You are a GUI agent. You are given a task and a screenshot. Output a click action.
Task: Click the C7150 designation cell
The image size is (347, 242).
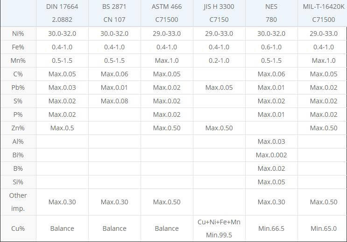pyautogui.click(x=219, y=20)
